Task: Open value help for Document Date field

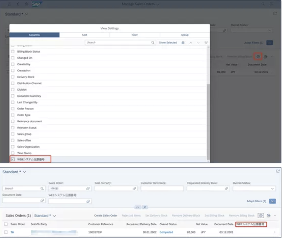Action: click(x=42, y=200)
